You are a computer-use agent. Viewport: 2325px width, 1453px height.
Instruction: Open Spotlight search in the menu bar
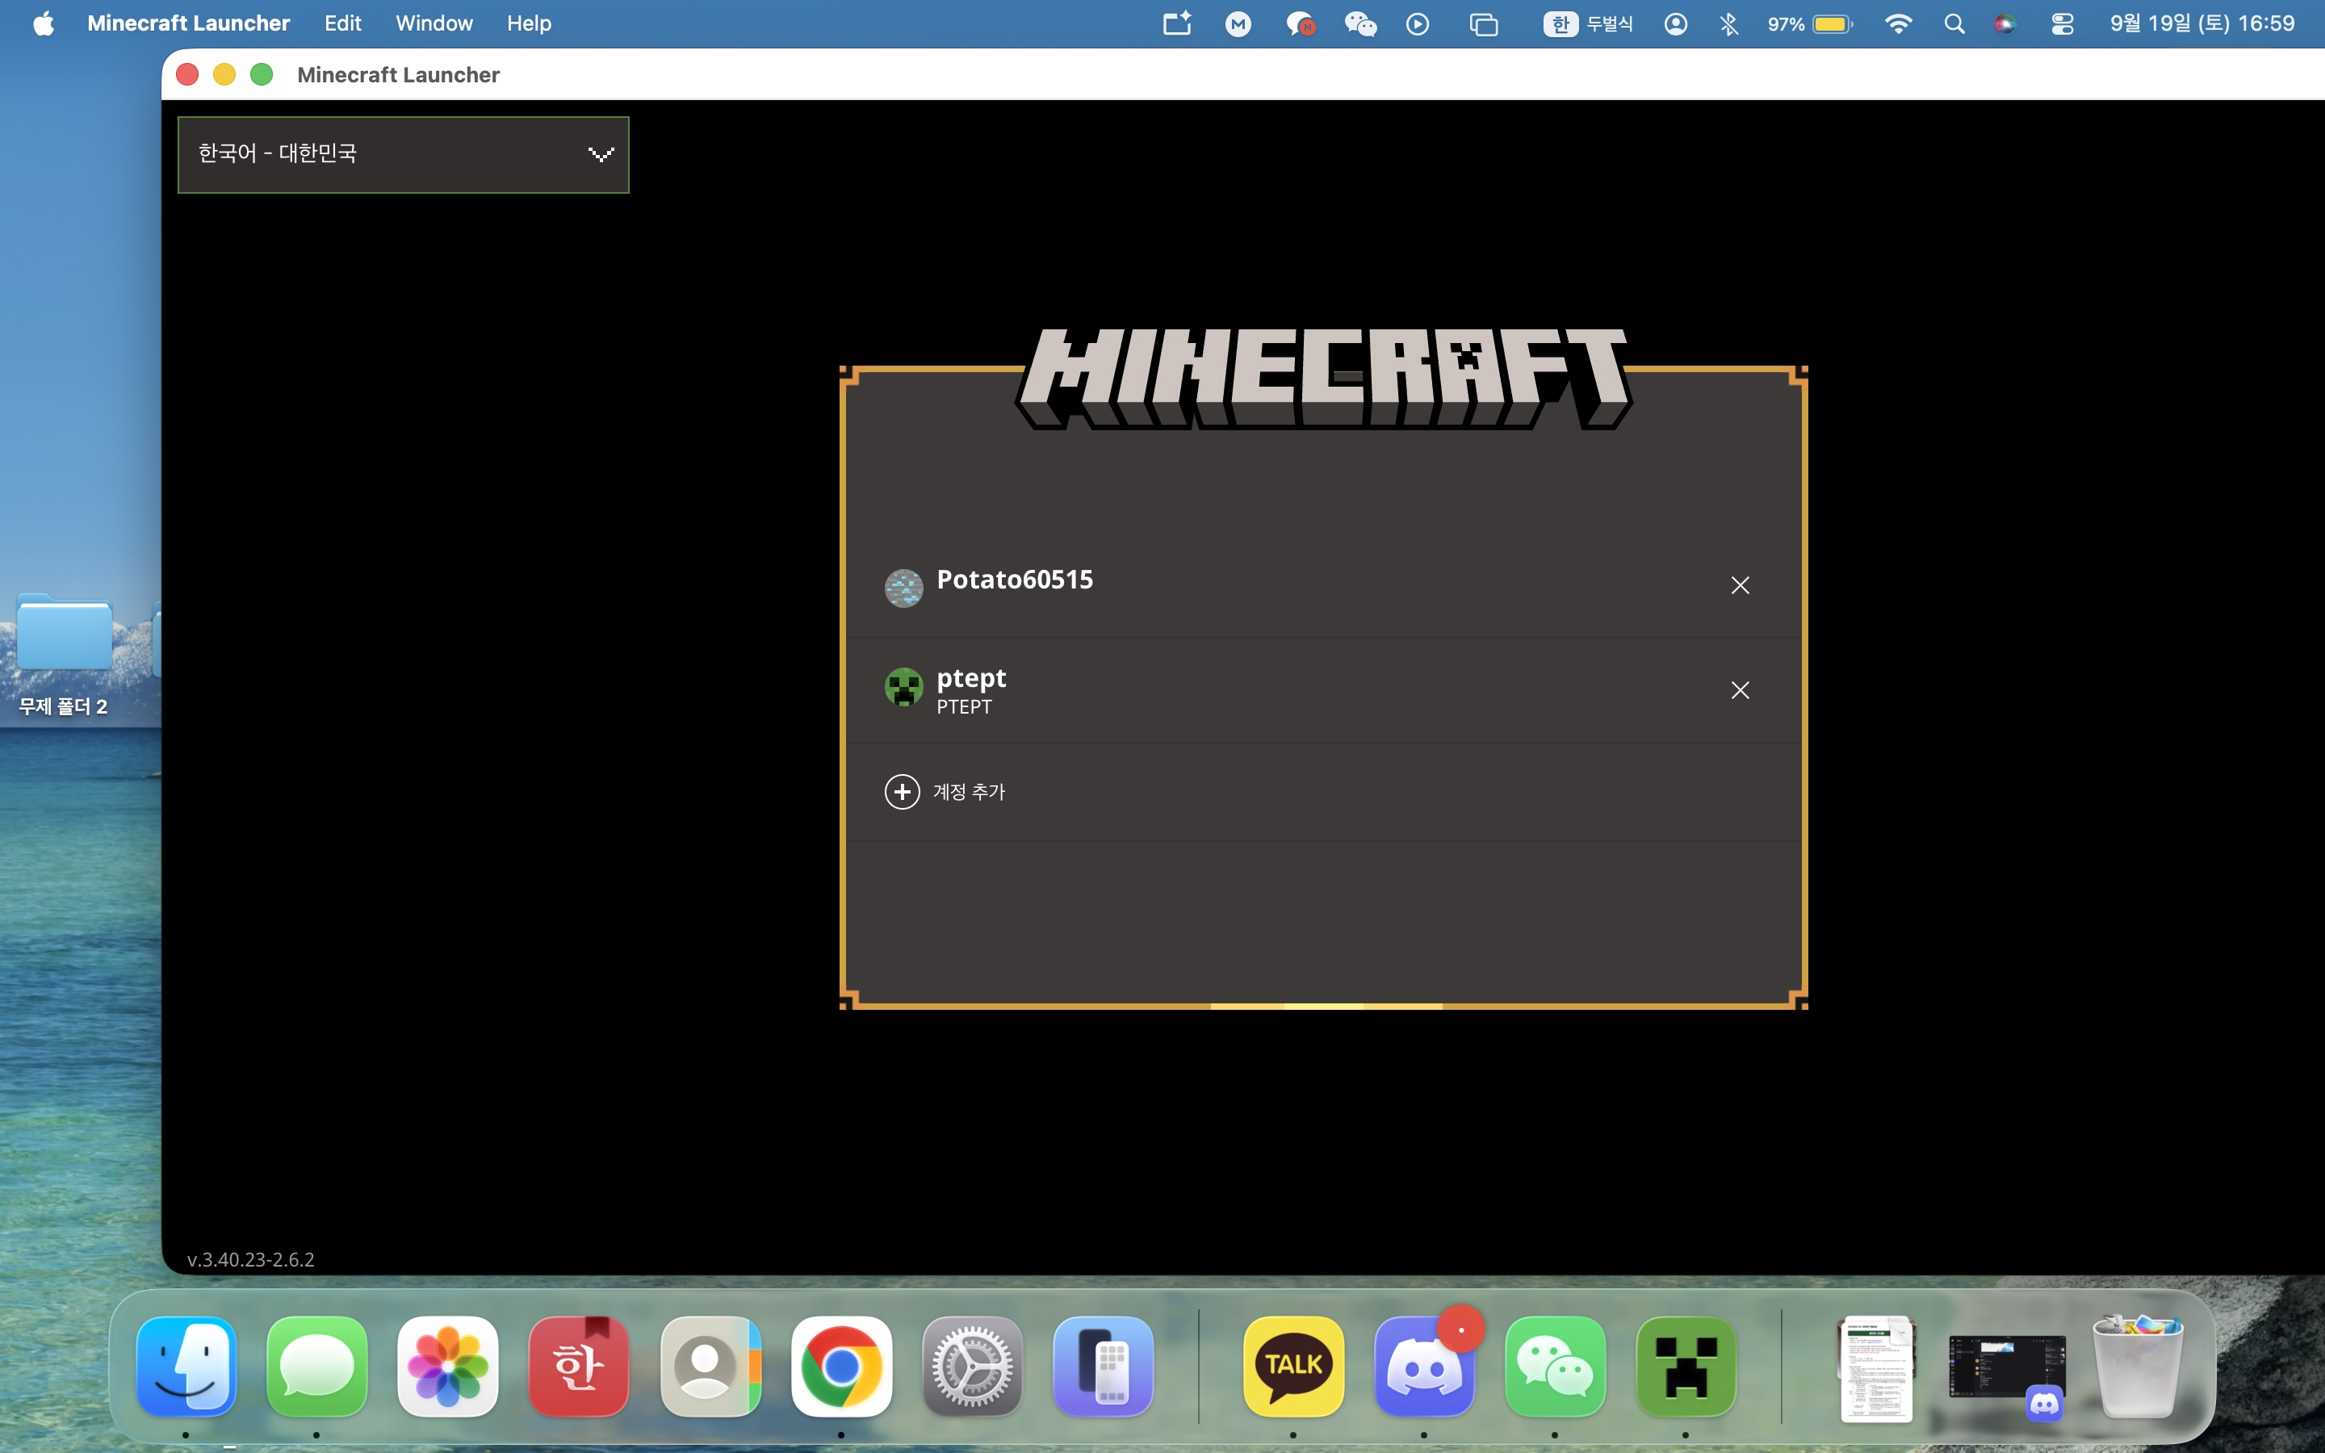pos(1954,24)
